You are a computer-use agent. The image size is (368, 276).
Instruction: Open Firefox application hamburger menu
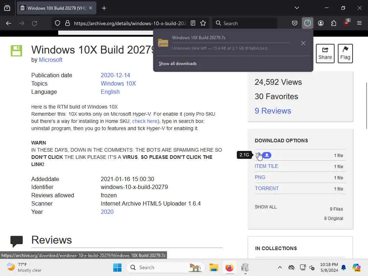(x=359, y=23)
